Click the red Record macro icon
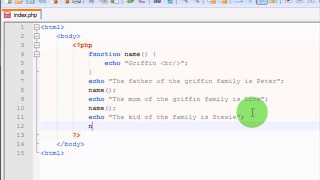This screenshot has height=180, width=320. click(288, 1)
